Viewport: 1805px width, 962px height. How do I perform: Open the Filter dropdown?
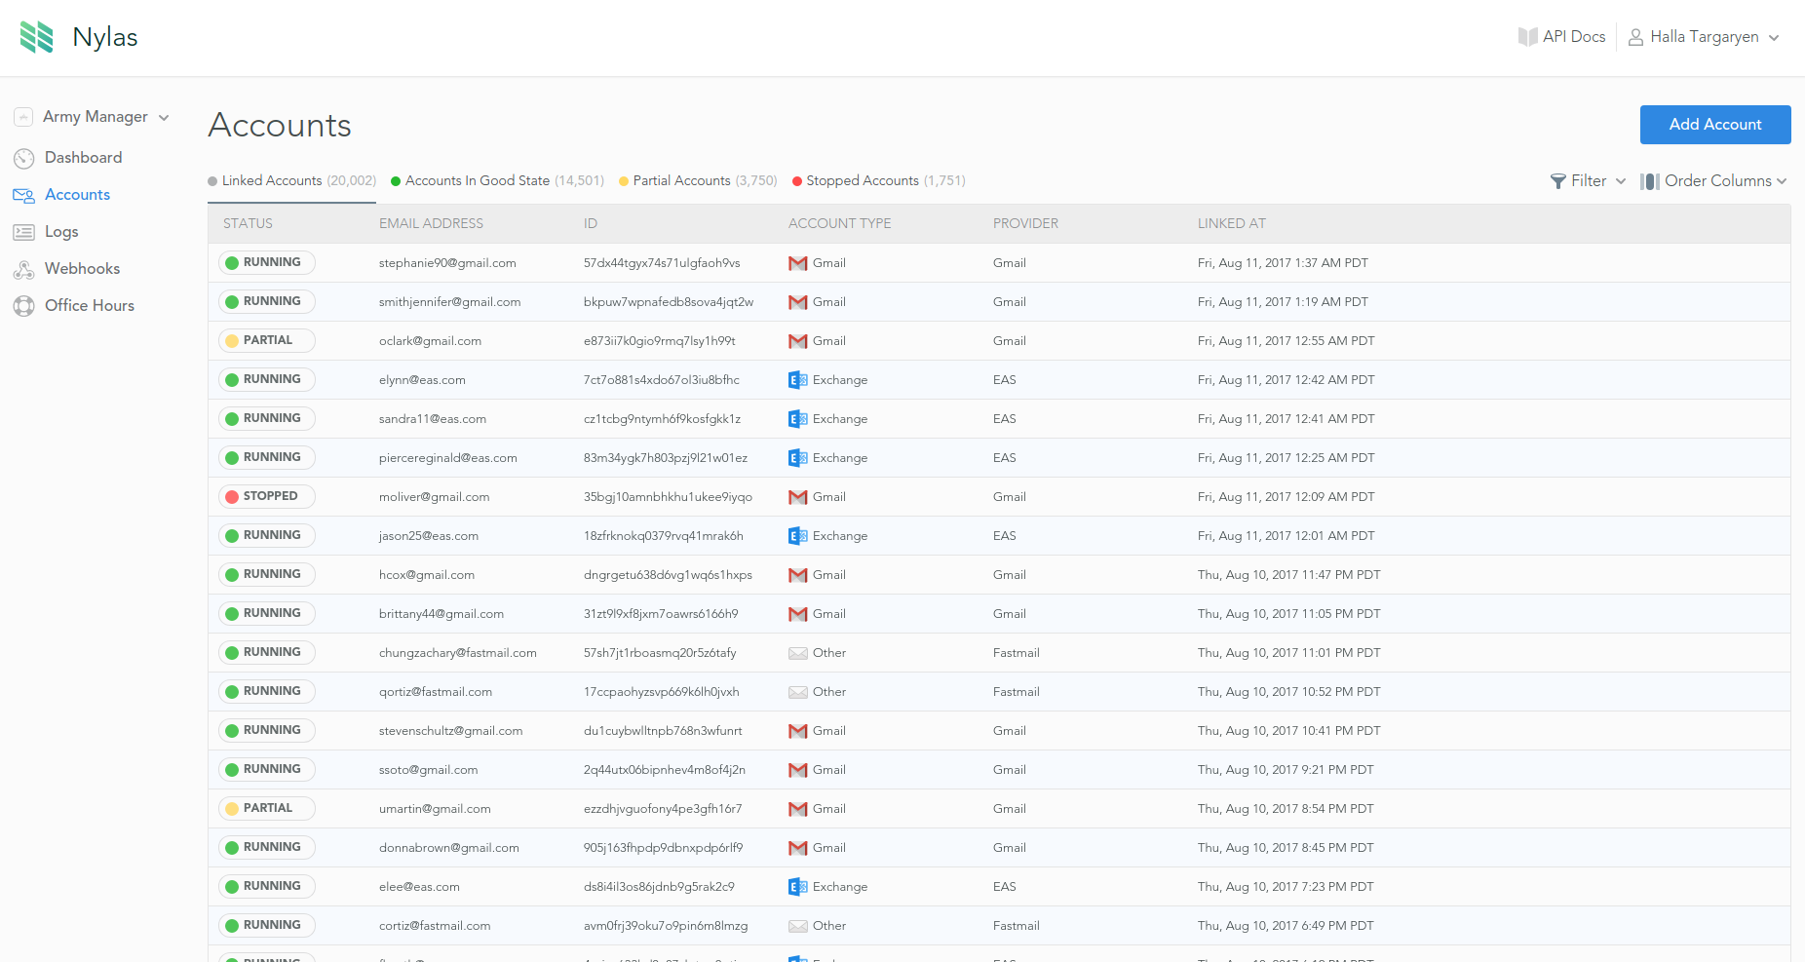[x=1588, y=181]
